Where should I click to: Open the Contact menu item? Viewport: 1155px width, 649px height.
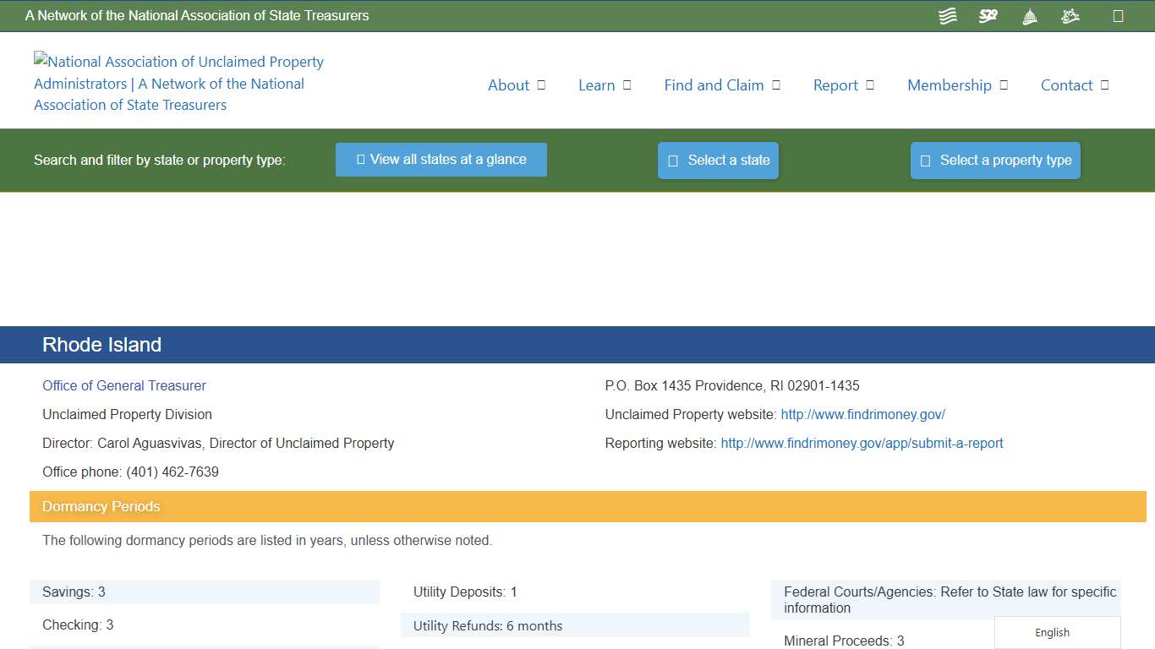click(1074, 85)
